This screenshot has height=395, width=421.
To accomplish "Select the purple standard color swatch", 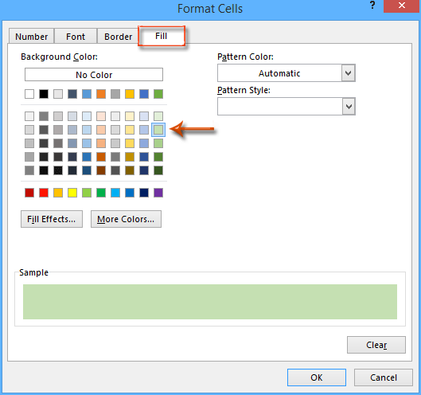I will click(x=158, y=193).
